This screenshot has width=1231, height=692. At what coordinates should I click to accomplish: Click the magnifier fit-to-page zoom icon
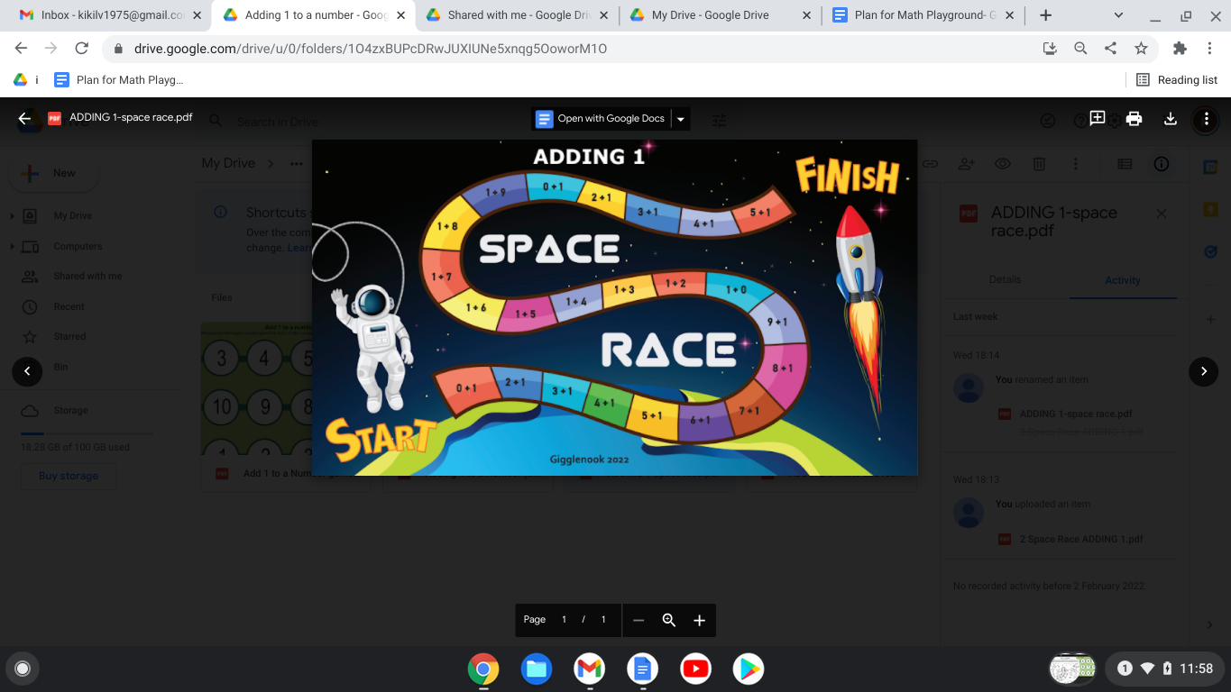669,620
